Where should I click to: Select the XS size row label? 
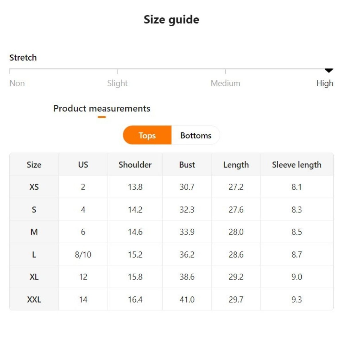coord(34,187)
